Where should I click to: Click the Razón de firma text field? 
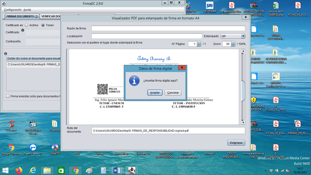coord(168,28)
